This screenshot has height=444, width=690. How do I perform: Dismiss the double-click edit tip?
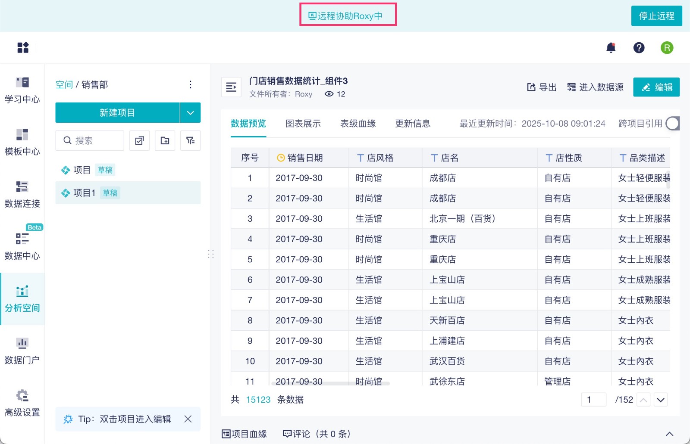click(x=188, y=419)
